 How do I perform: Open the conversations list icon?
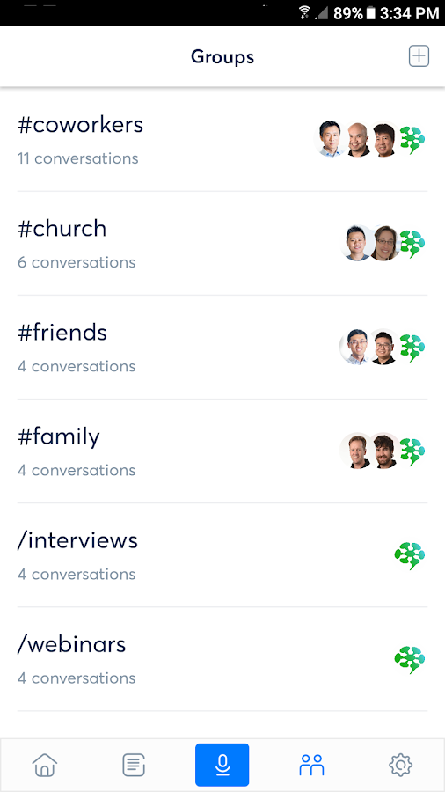click(134, 766)
